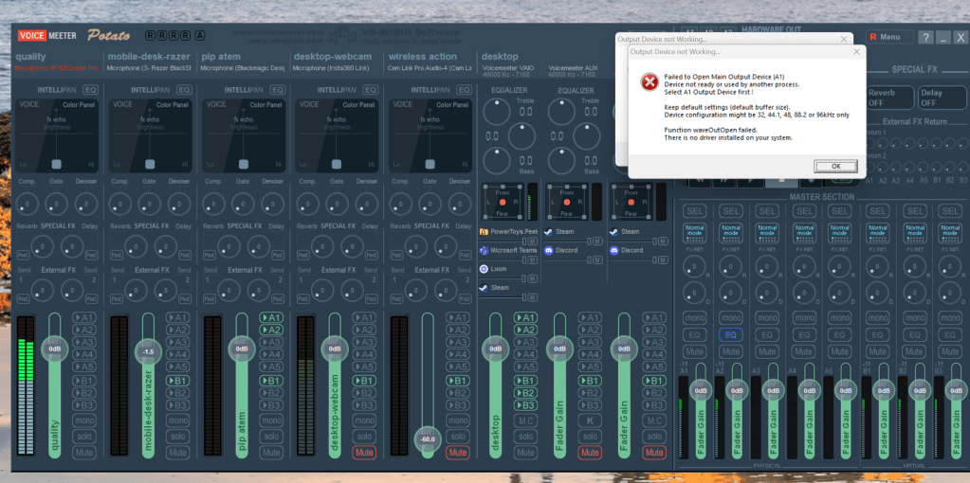This screenshot has width=970, height=483.
Task: Change Normal mode on the A4 master bus
Action: (x=804, y=234)
